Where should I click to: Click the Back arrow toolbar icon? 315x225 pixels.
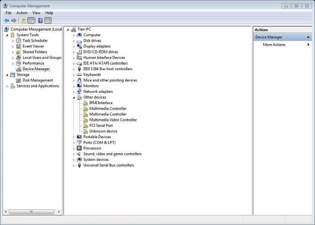pyautogui.click(x=7, y=21)
